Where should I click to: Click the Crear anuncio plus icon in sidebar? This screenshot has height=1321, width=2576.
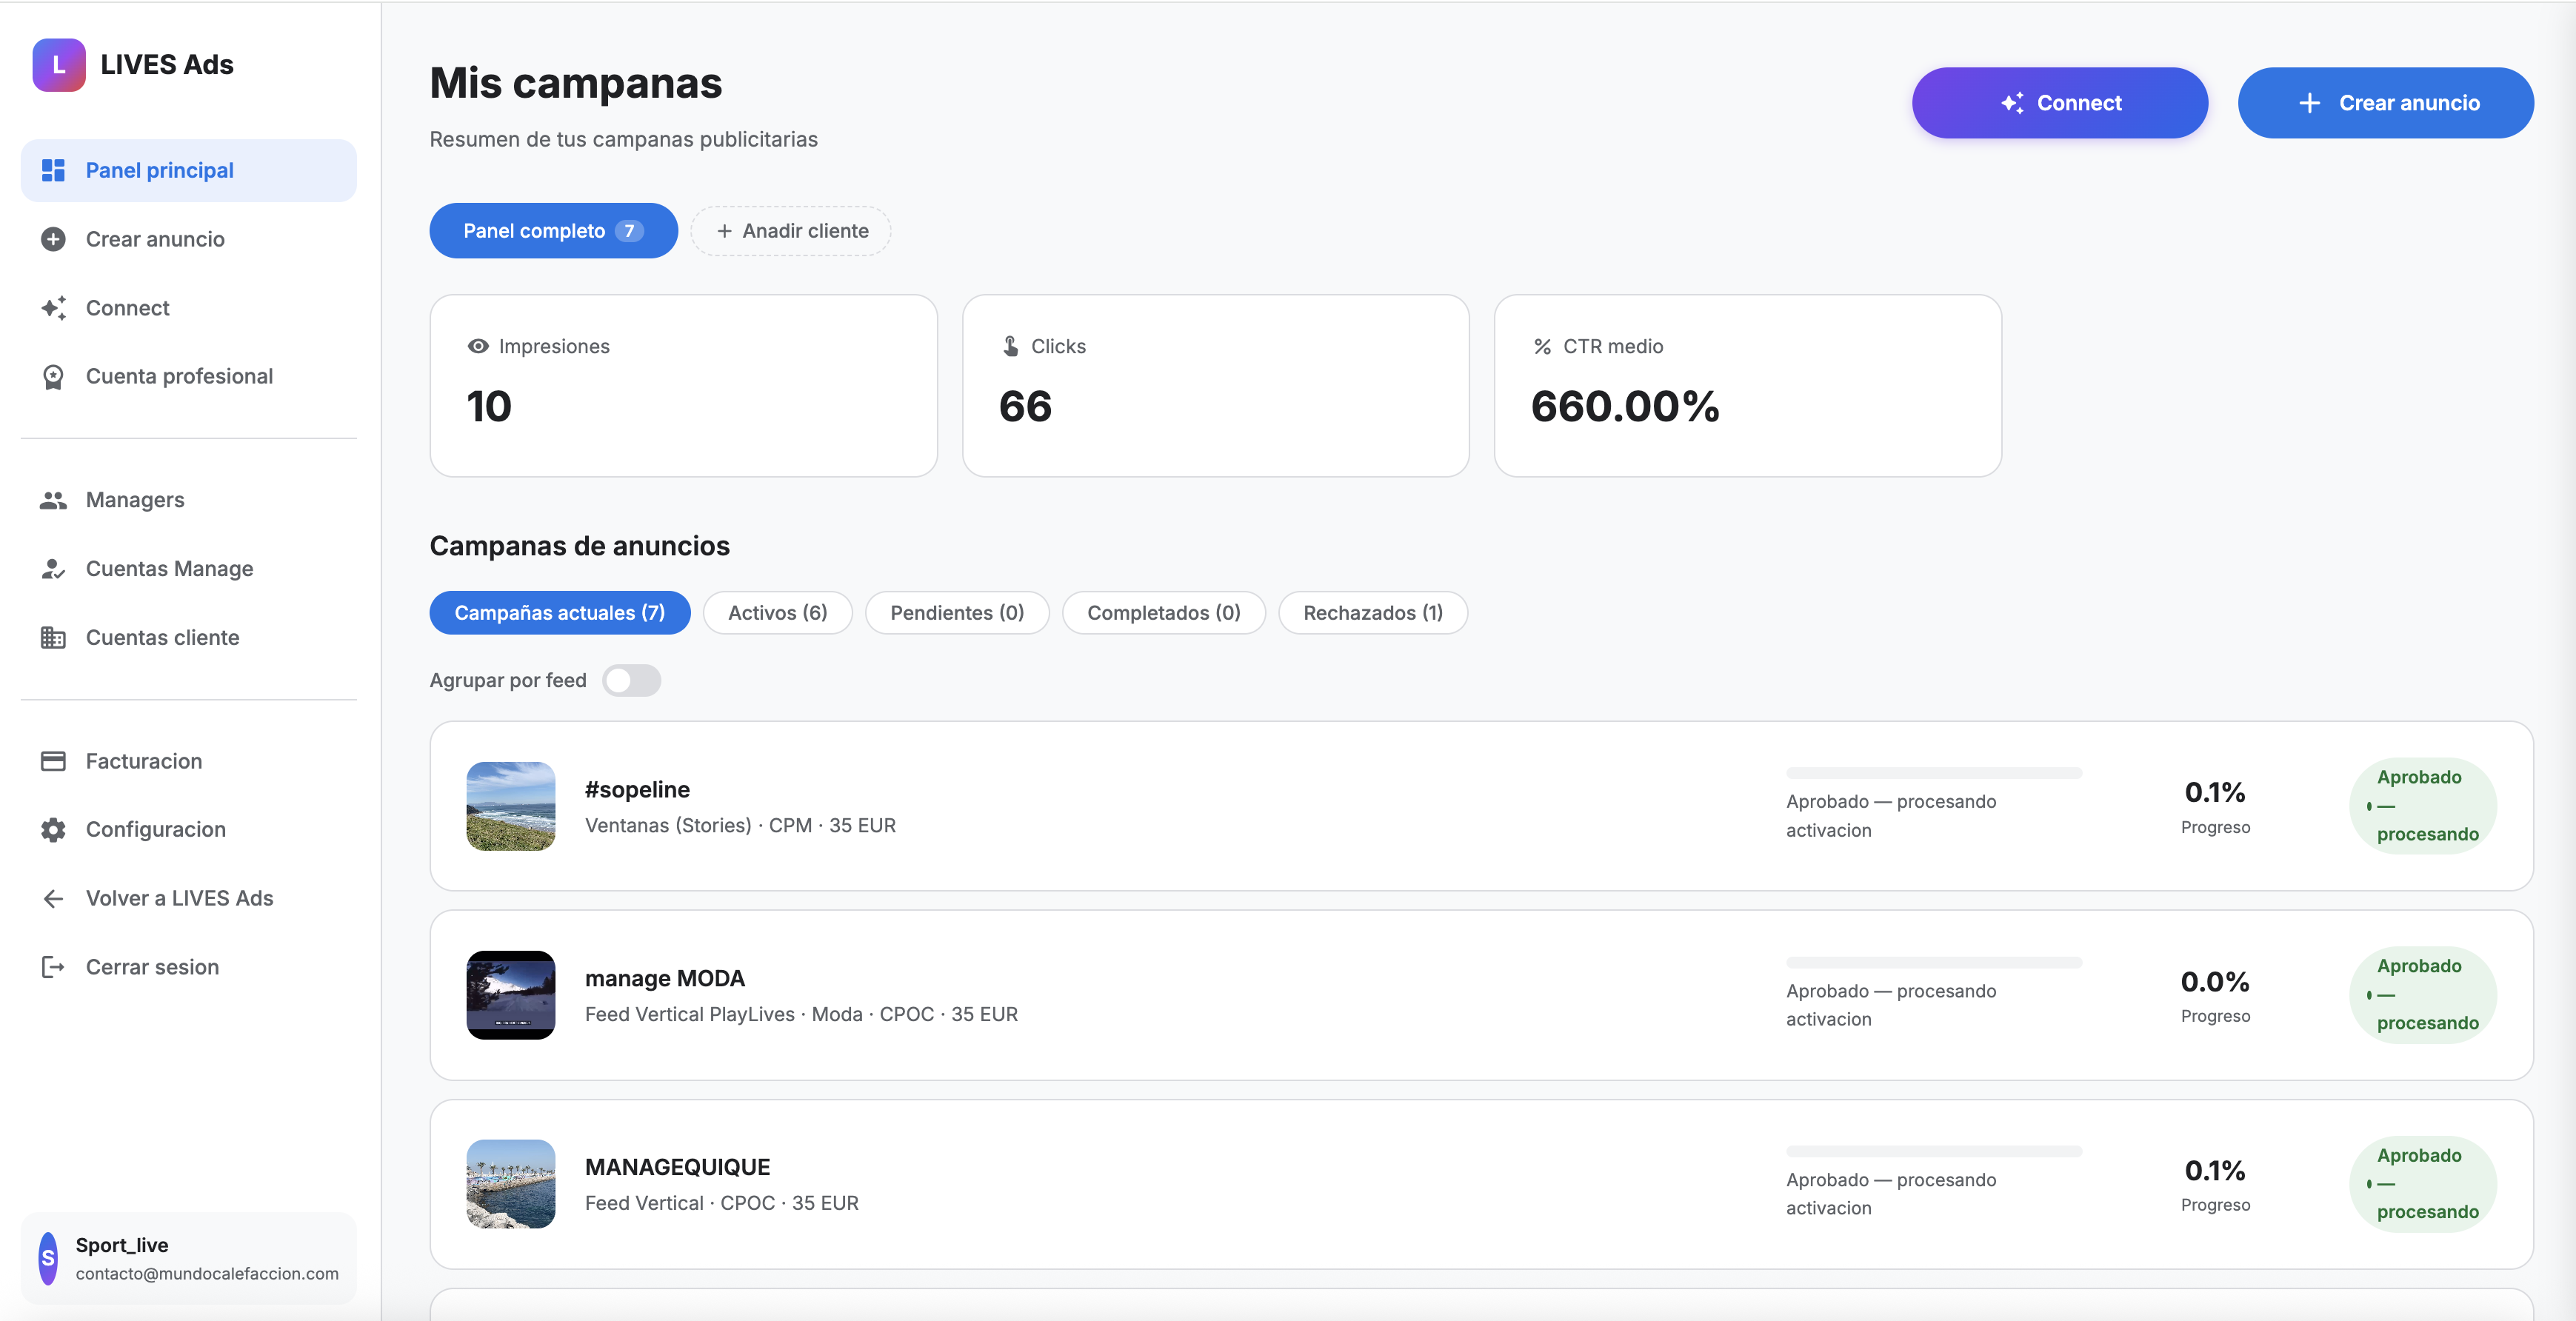53,239
